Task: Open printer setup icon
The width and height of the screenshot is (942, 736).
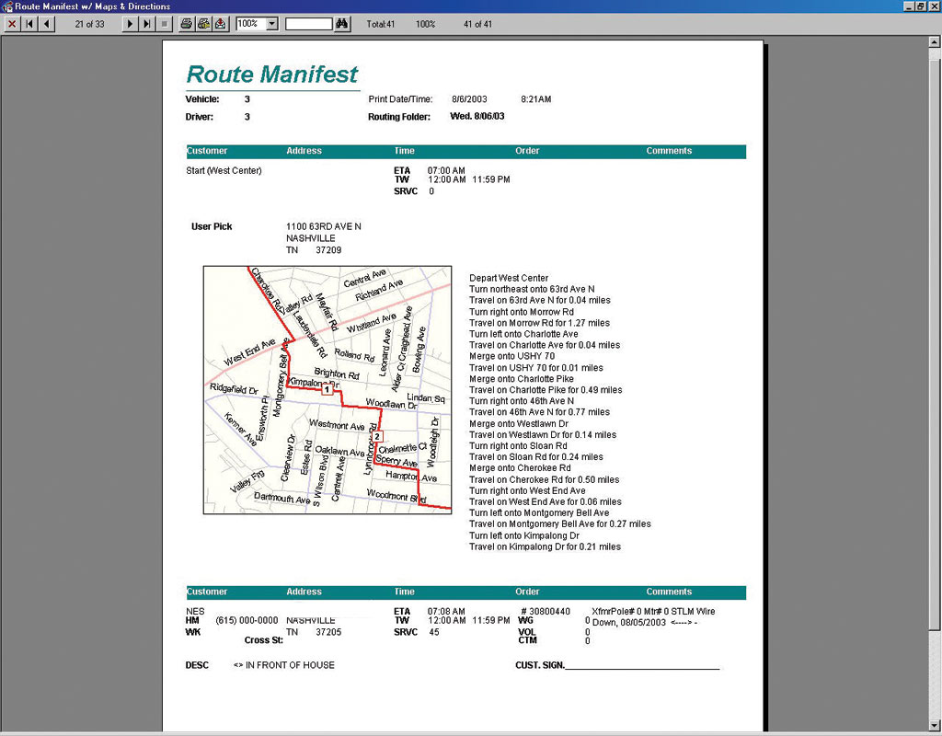Action: [x=203, y=24]
